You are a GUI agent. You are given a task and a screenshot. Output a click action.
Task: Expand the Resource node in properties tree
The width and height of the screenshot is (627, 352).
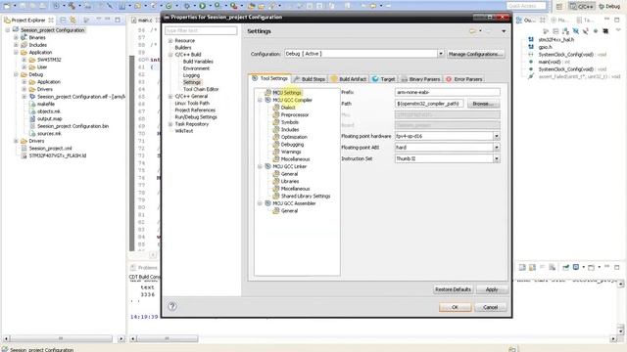pos(170,41)
